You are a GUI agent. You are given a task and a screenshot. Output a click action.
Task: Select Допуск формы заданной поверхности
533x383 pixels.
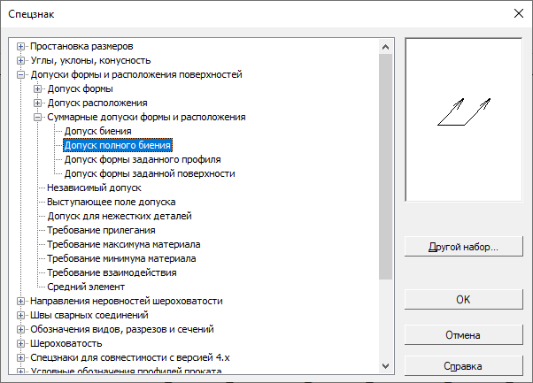pos(150,173)
